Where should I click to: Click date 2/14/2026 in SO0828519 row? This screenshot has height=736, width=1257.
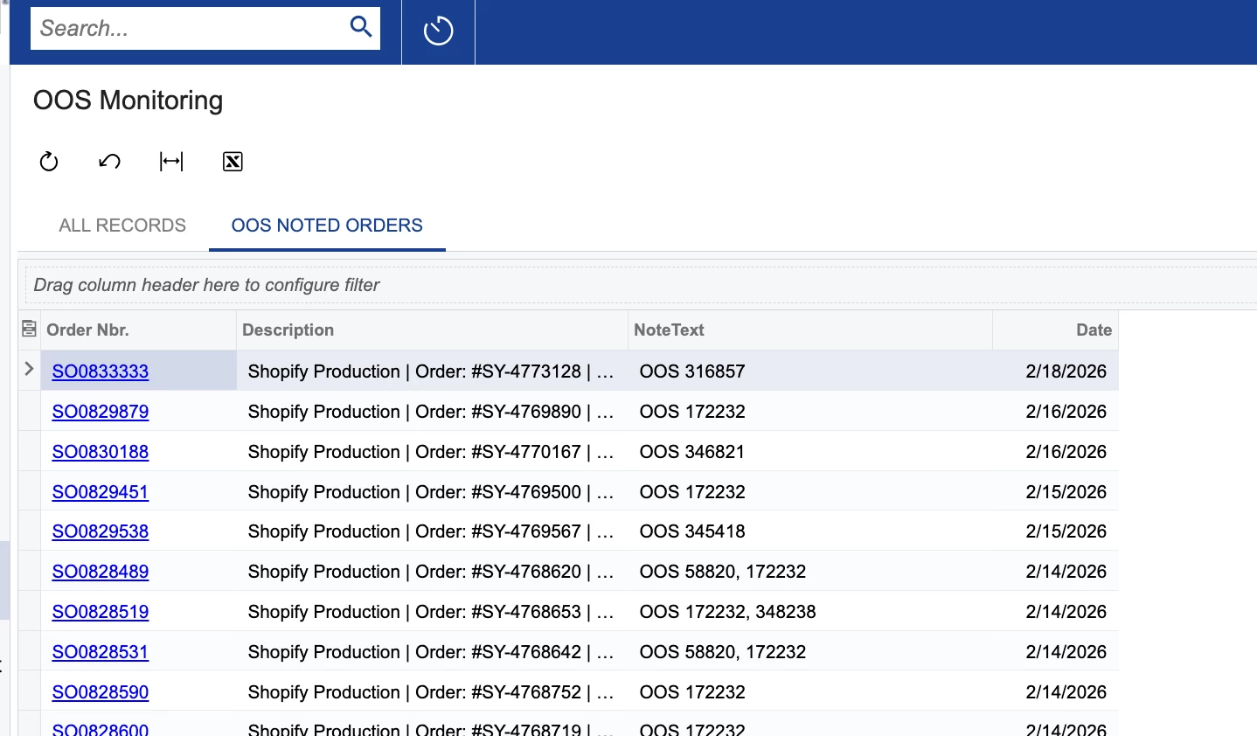1056,612
